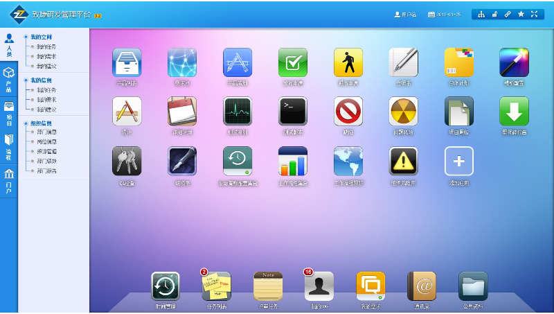Open the 通讯录 address book dock icon

[422, 286]
